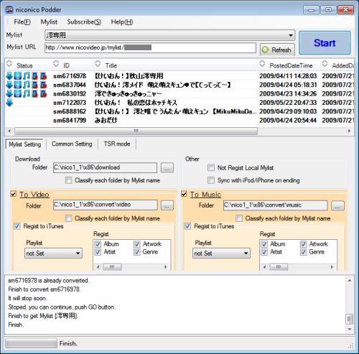The height and width of the screenshot is (354, 359).
Task: Click the video list horizontal scrollbar thumb
Action: (x=136, y=131)
